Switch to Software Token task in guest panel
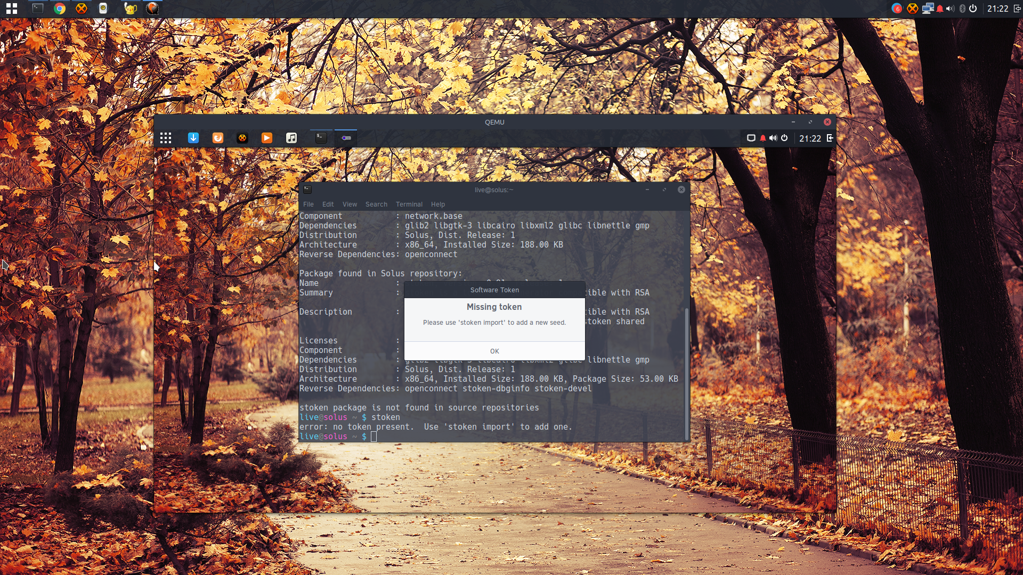The width and height of the screenshot is (1023, 575). tap(346, 138)
